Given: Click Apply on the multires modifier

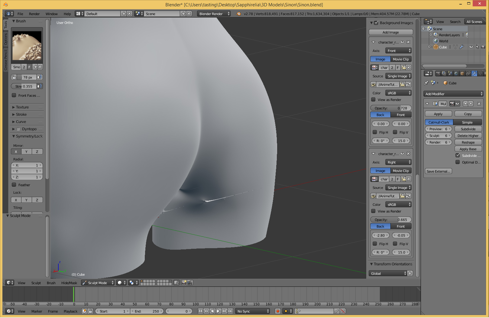Looking at the screenshot, I should tap(438, 114).
